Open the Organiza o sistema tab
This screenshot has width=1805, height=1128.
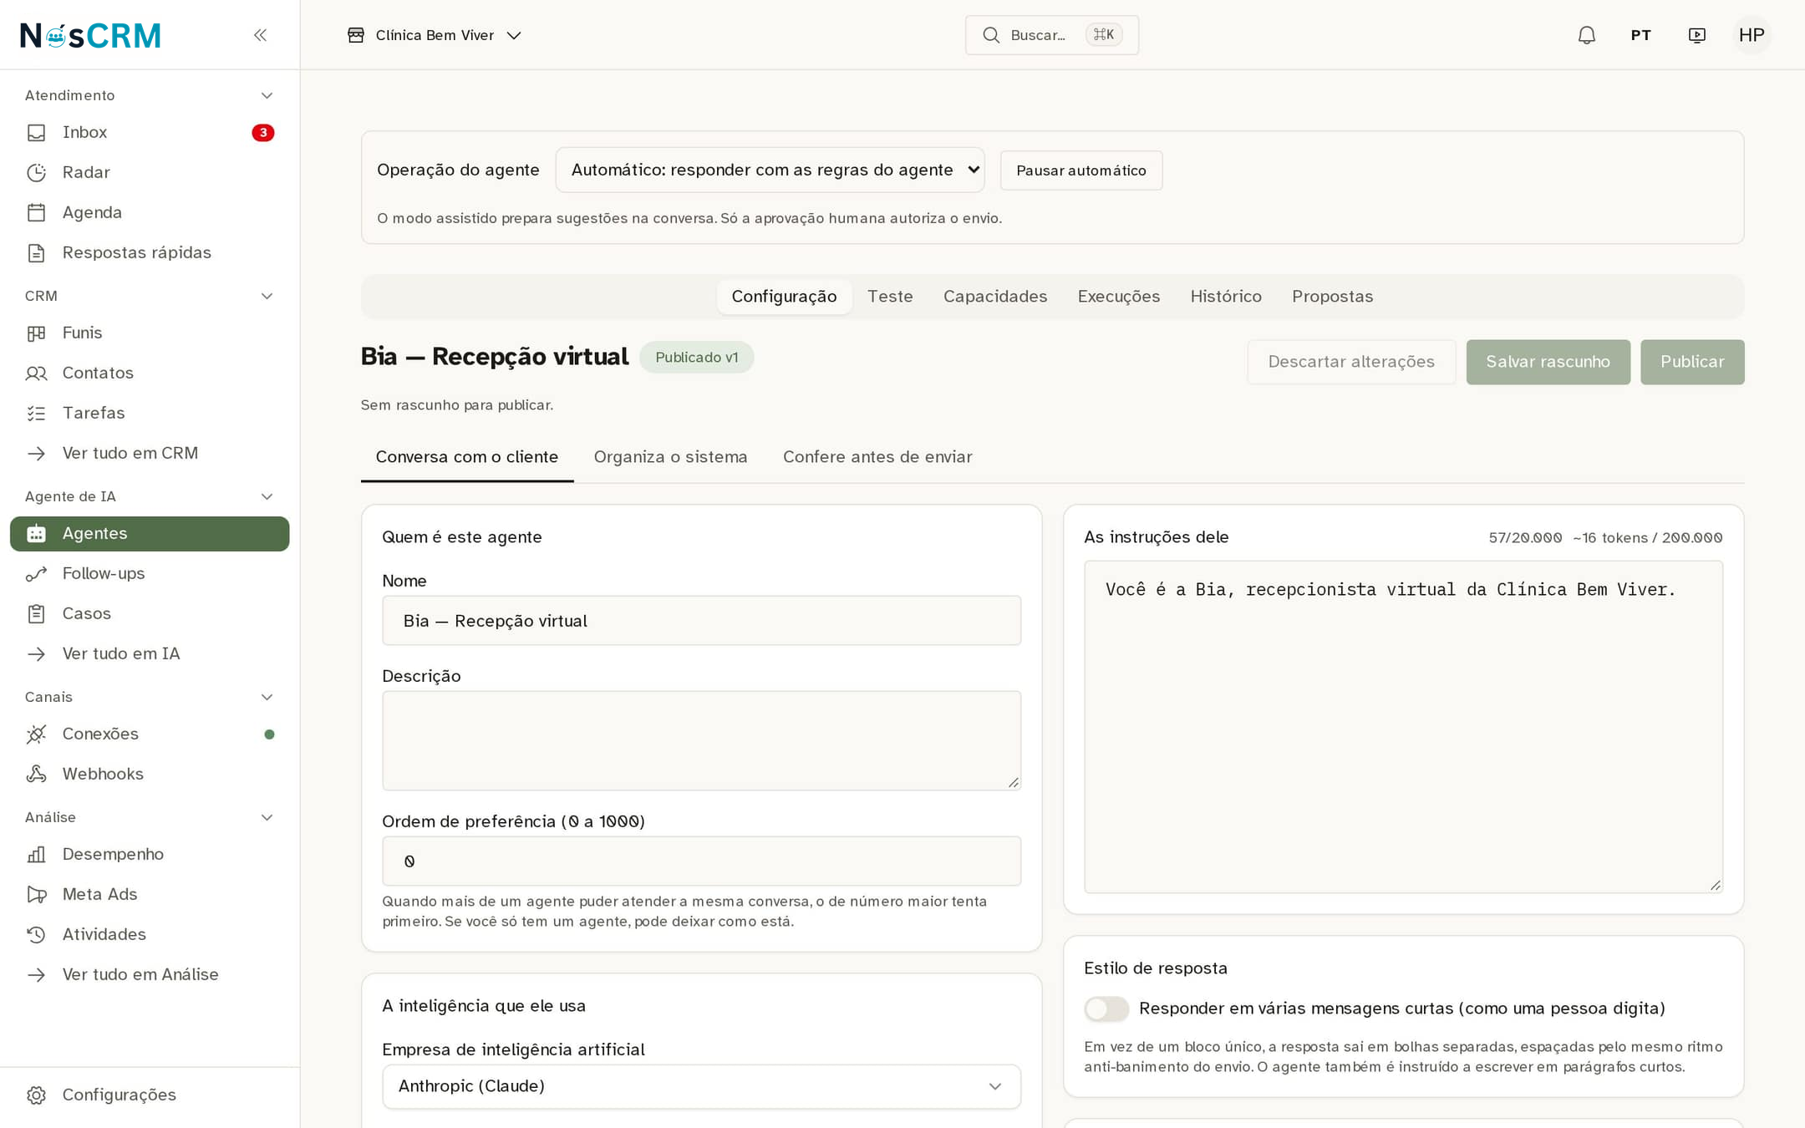tap(670, 457)
